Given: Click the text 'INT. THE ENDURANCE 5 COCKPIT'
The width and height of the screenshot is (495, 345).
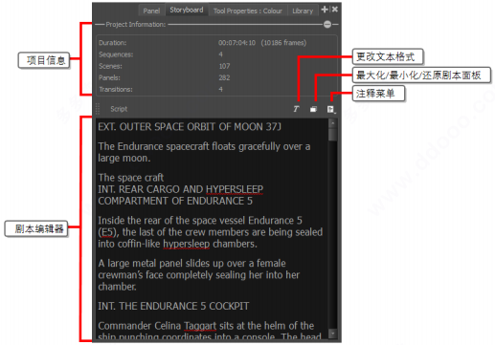Looking at the screenshot, I should [x=173, y=306].
